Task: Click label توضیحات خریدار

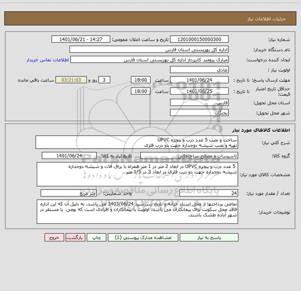Action: click(274, 212)
